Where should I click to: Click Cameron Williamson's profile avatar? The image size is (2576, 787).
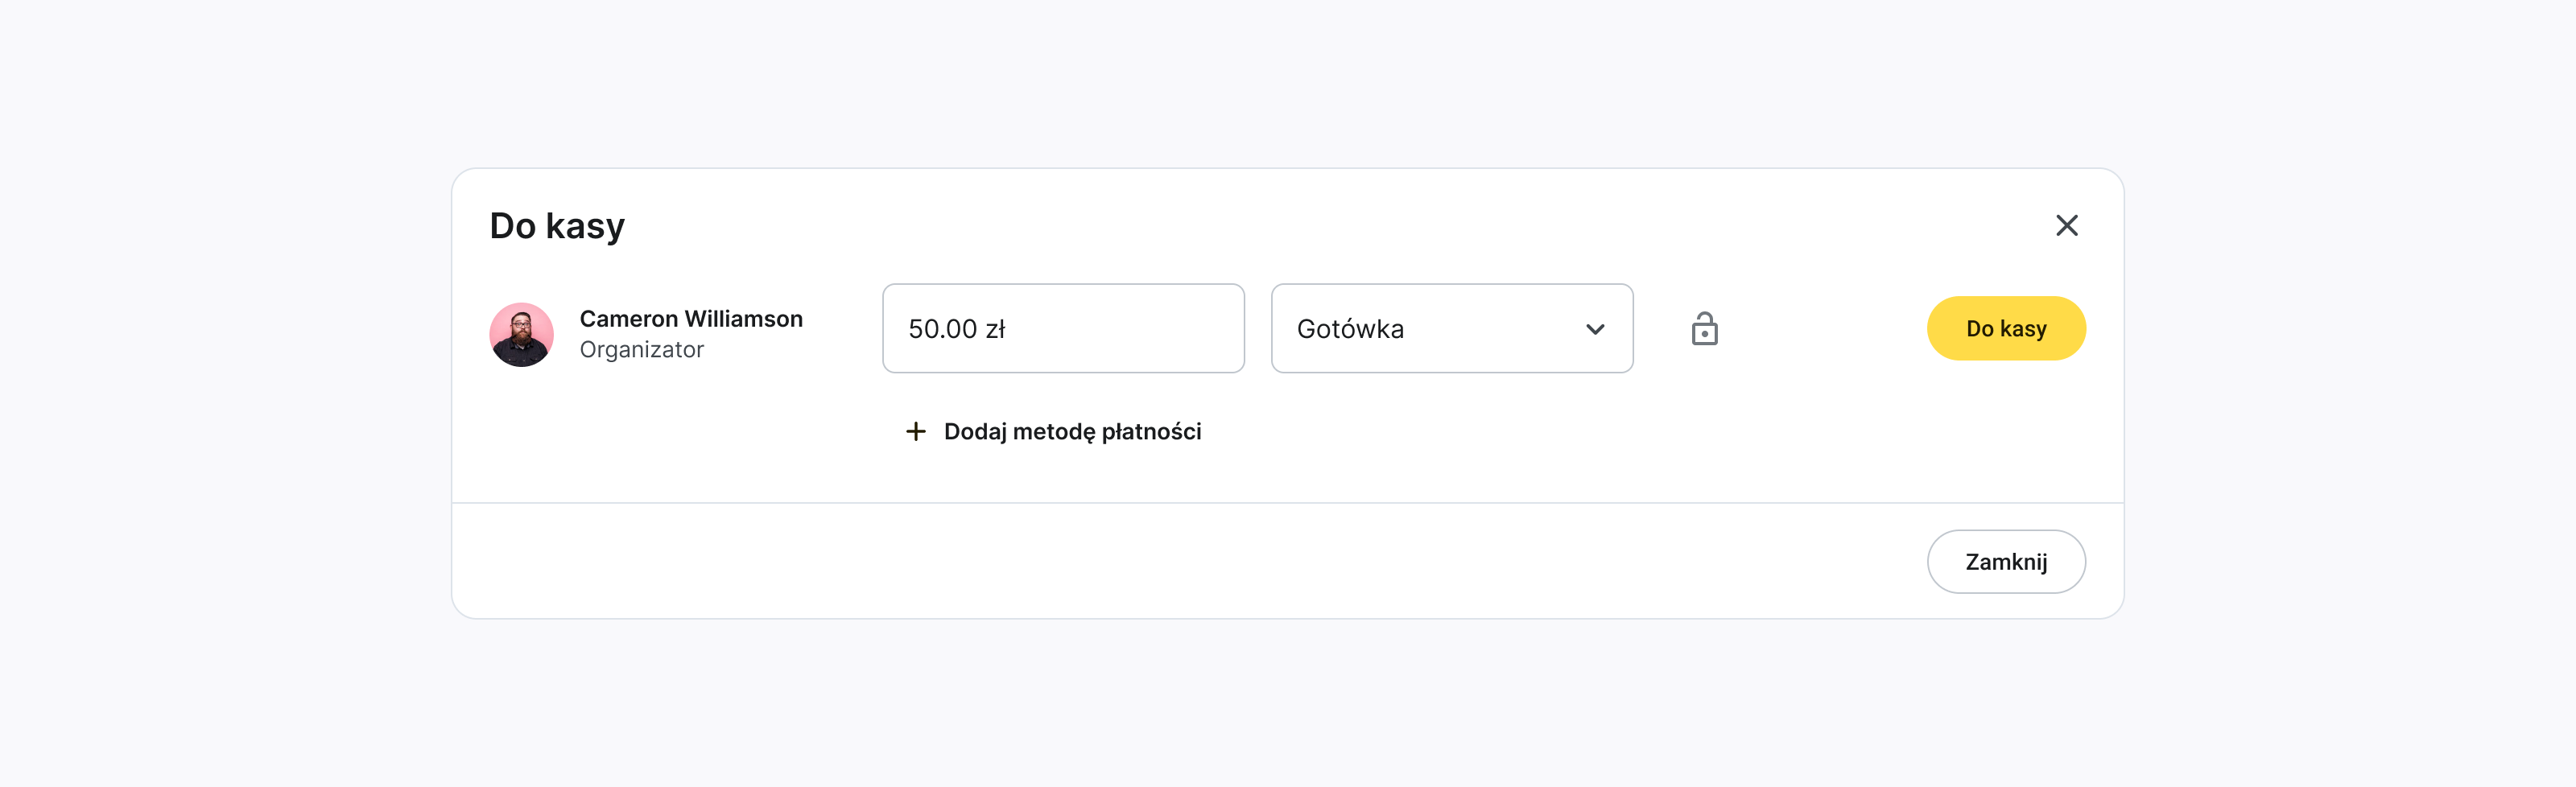[521, 334]
